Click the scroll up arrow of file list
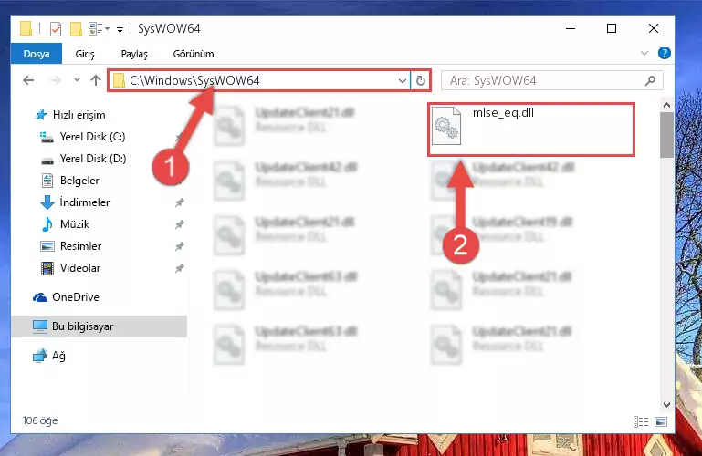 [x=666, y=106]
